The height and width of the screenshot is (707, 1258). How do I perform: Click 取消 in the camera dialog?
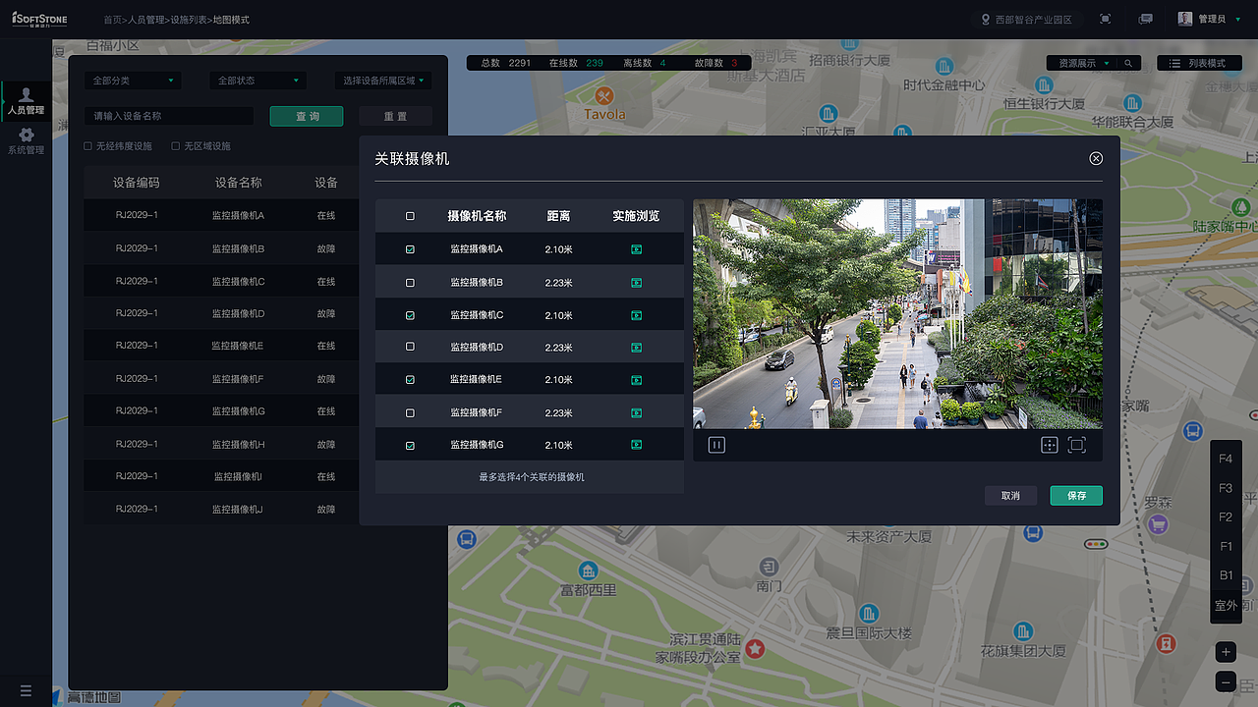click(1010, 496)
